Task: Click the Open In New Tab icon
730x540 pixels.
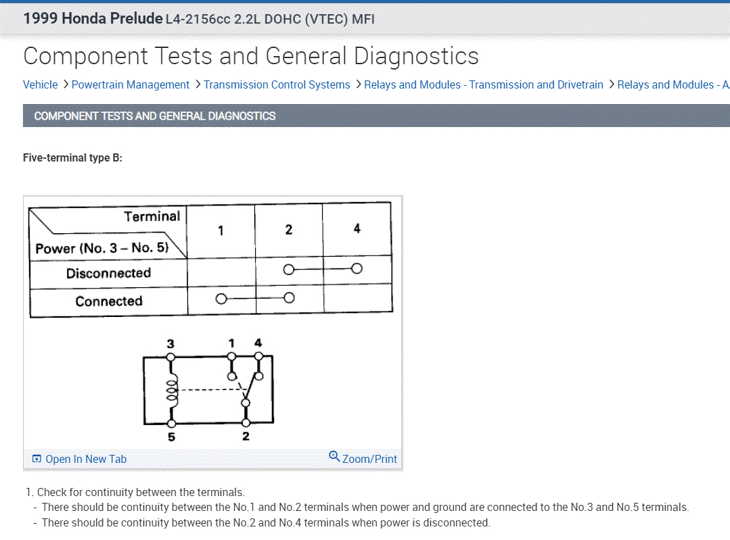Action: (x=37, y=459)
